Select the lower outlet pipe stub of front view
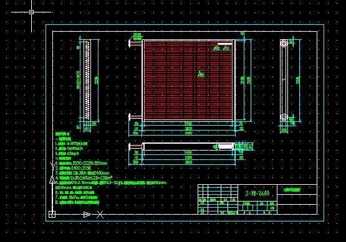The image size is (346, 242). coord(135,117)
